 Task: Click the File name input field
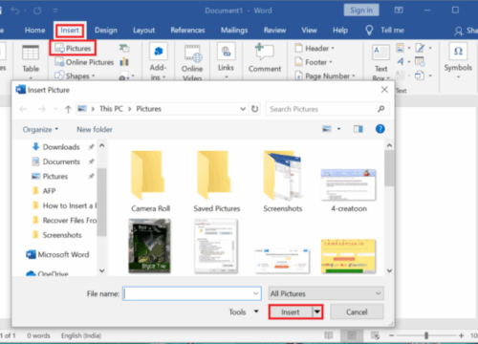coord(192,293)
